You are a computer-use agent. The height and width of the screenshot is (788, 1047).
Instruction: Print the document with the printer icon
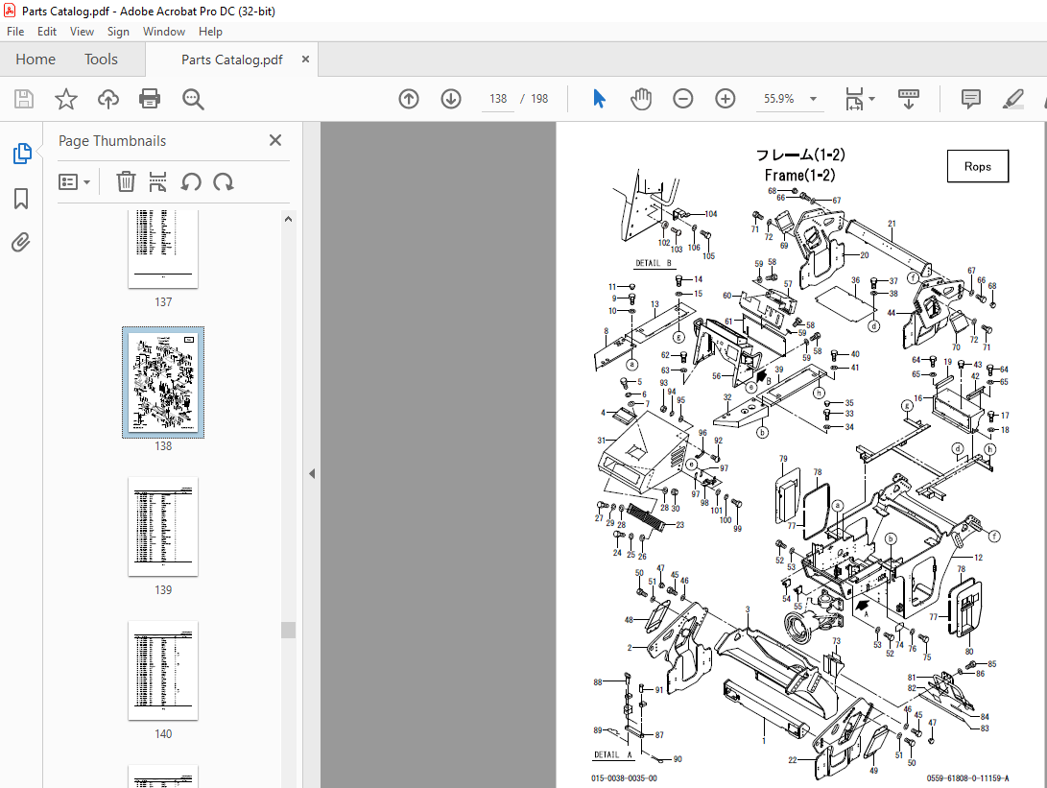[x=150, y=99]
